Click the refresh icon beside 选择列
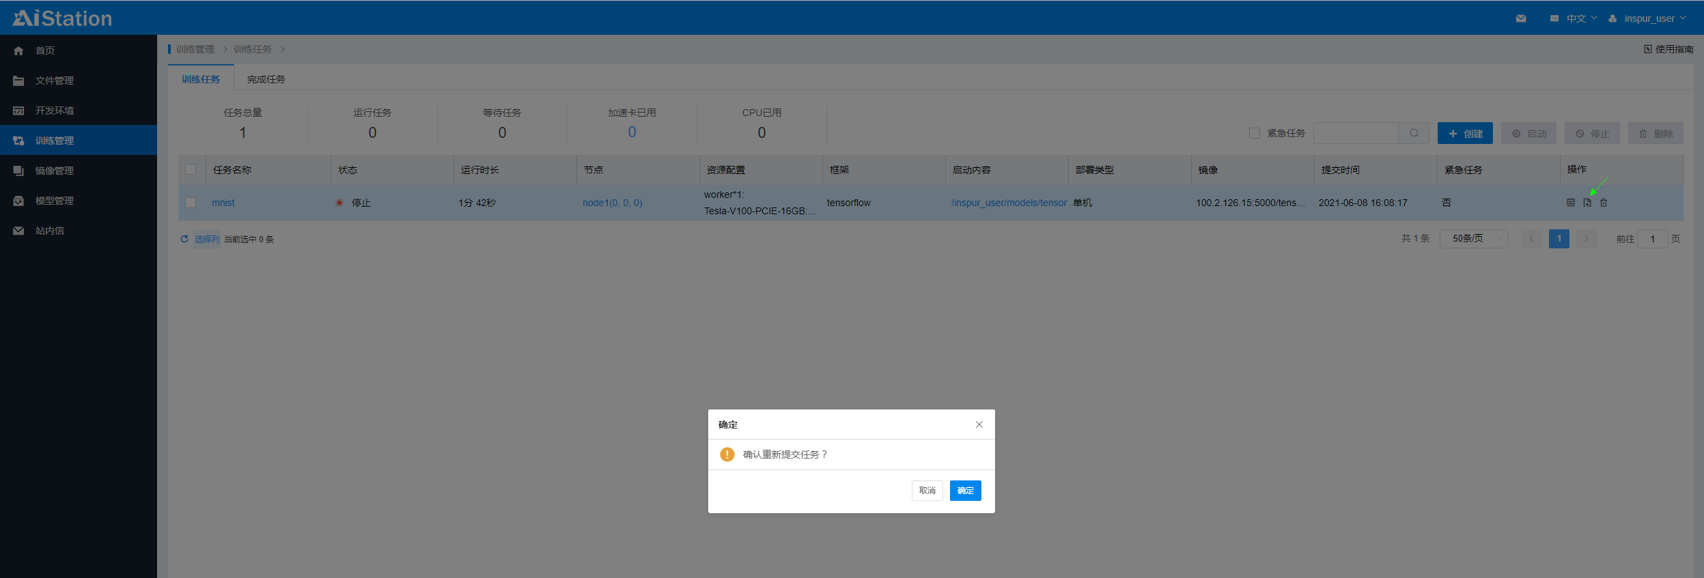 [184, 239]
